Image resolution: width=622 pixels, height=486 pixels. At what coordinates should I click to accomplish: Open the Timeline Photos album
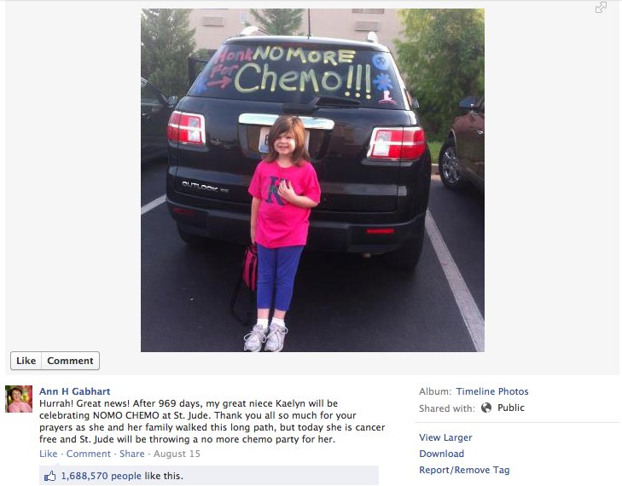pos(492,391)
